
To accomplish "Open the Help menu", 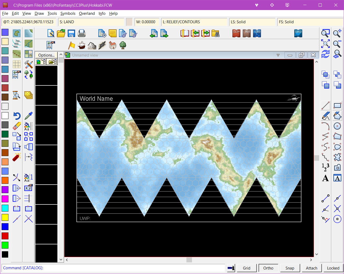I will click(113, 13).
